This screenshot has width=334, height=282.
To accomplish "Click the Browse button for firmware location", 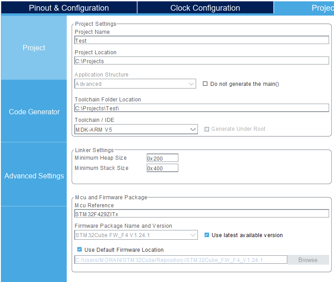I will [308, 260].
